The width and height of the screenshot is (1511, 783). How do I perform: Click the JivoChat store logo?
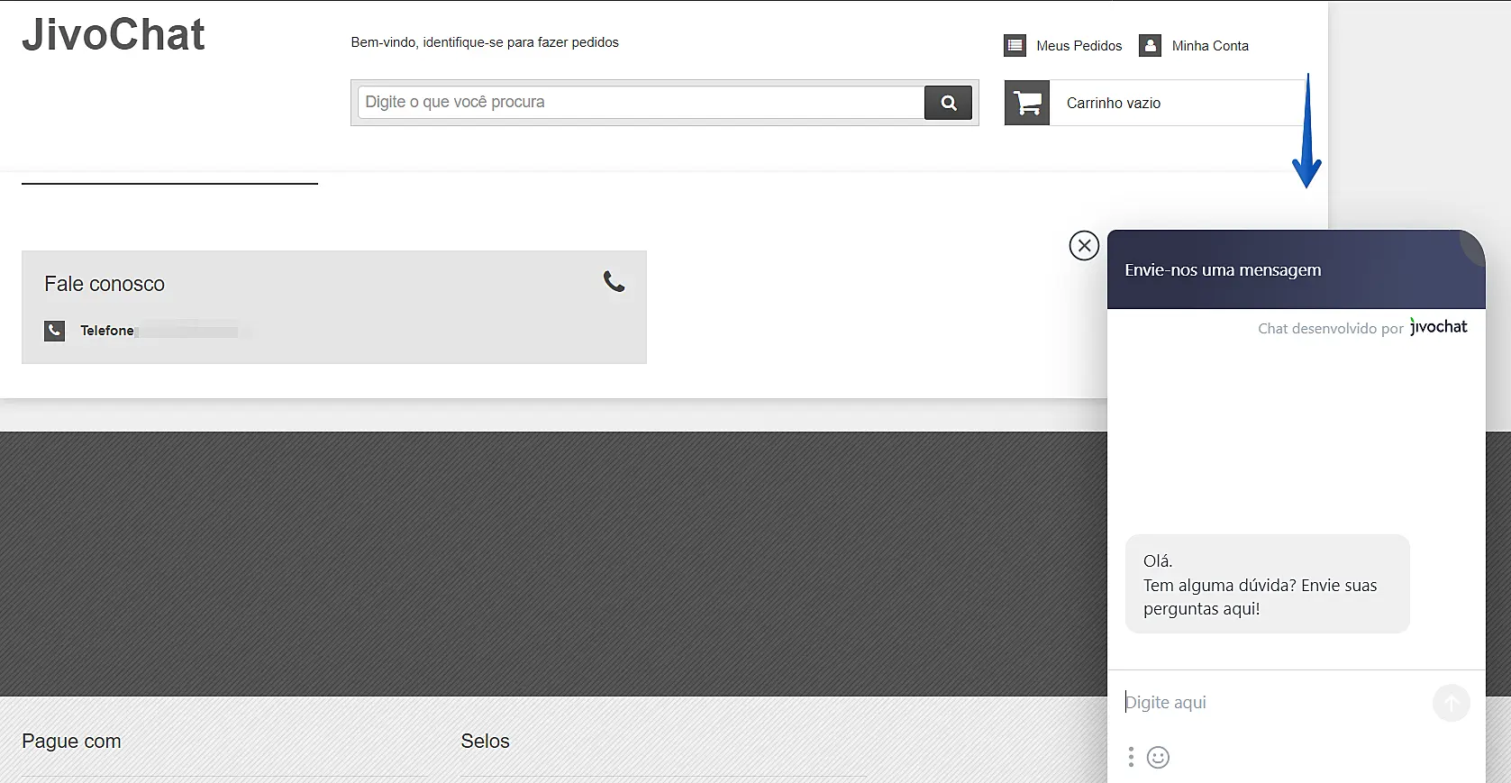tap(114, 35)
